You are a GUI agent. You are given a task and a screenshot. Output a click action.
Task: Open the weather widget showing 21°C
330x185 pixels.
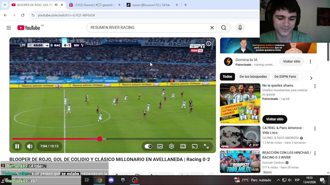(x=253, y=180)
